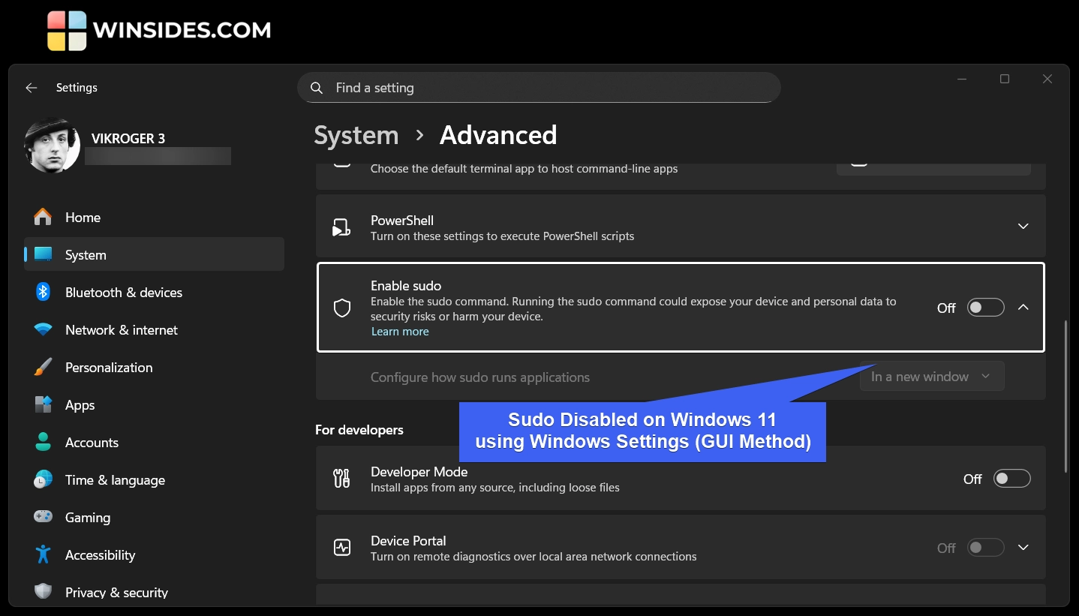Image resolution: width=1079 pixels, height=616 pixels.
Task: Click the 'For developers' heading
Action: click(359, 430)
